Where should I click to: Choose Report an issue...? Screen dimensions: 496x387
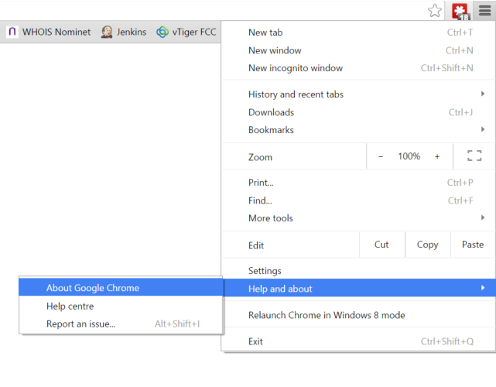point(121,324)
